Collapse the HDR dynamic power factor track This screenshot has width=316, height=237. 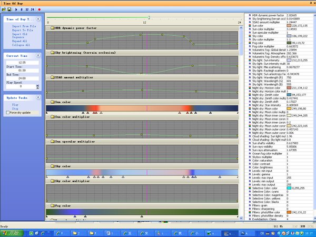click(x=48, y=27)
